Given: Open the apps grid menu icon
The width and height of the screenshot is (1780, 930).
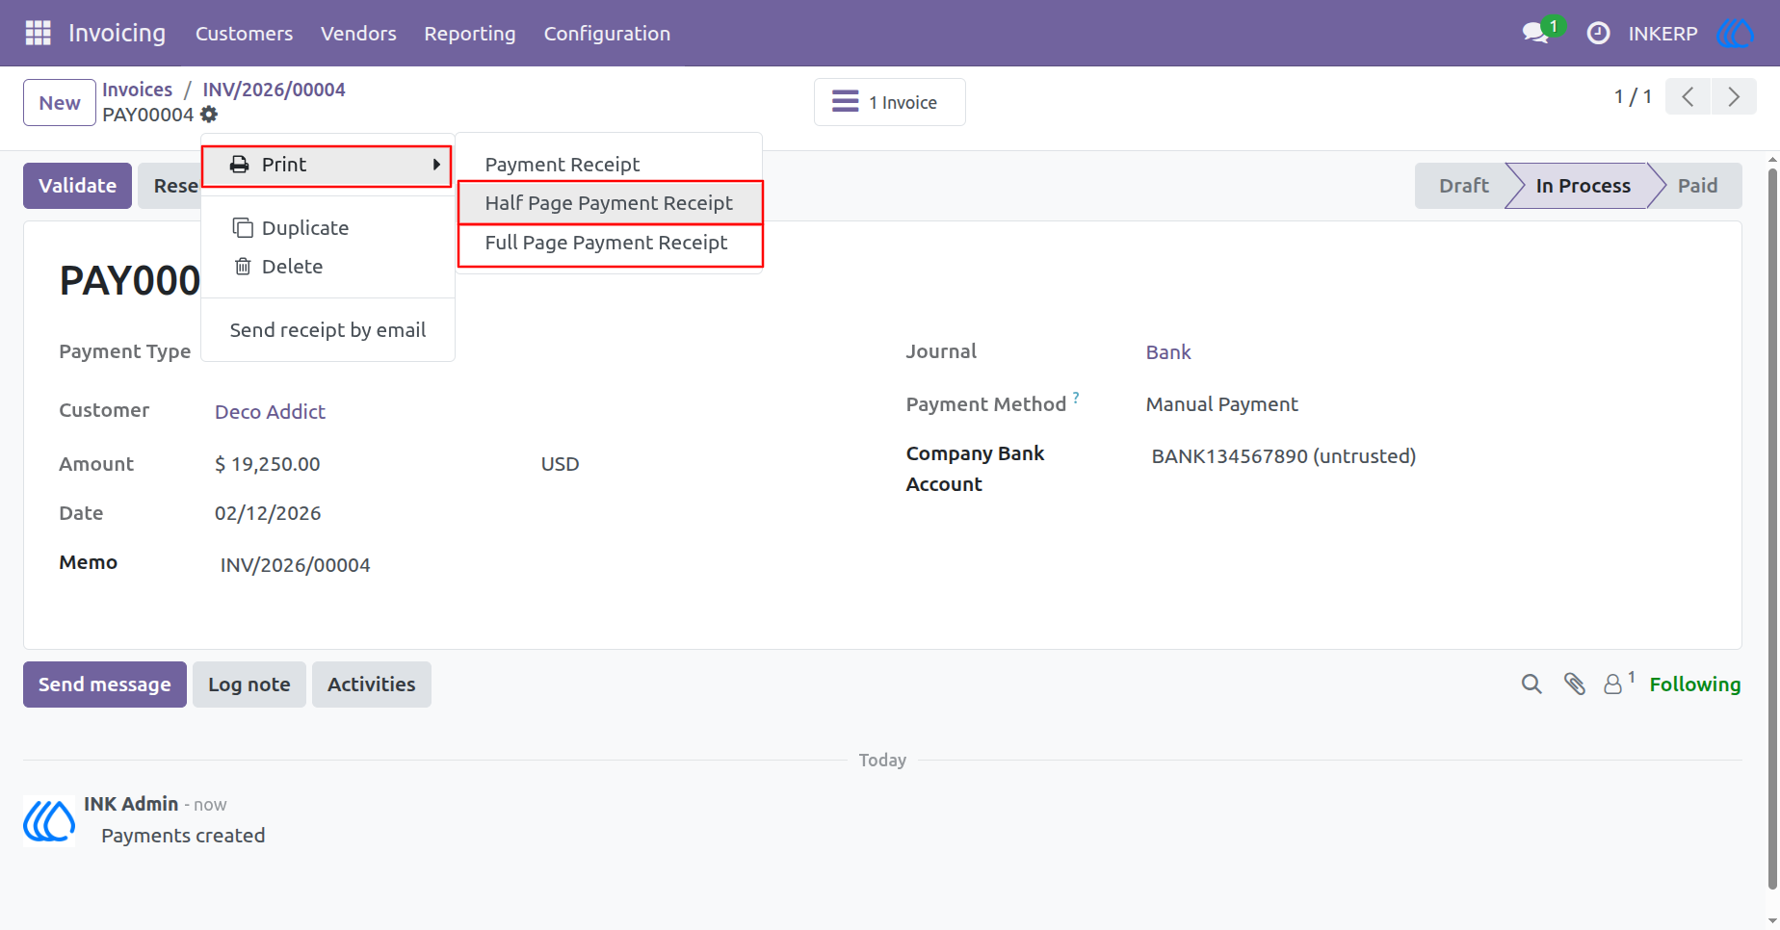Looking at the screenshot, I should [x=38, y=33].
